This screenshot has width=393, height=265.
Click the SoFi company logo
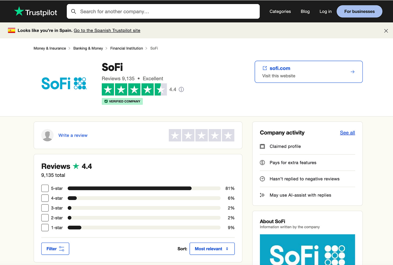(64, 83)
